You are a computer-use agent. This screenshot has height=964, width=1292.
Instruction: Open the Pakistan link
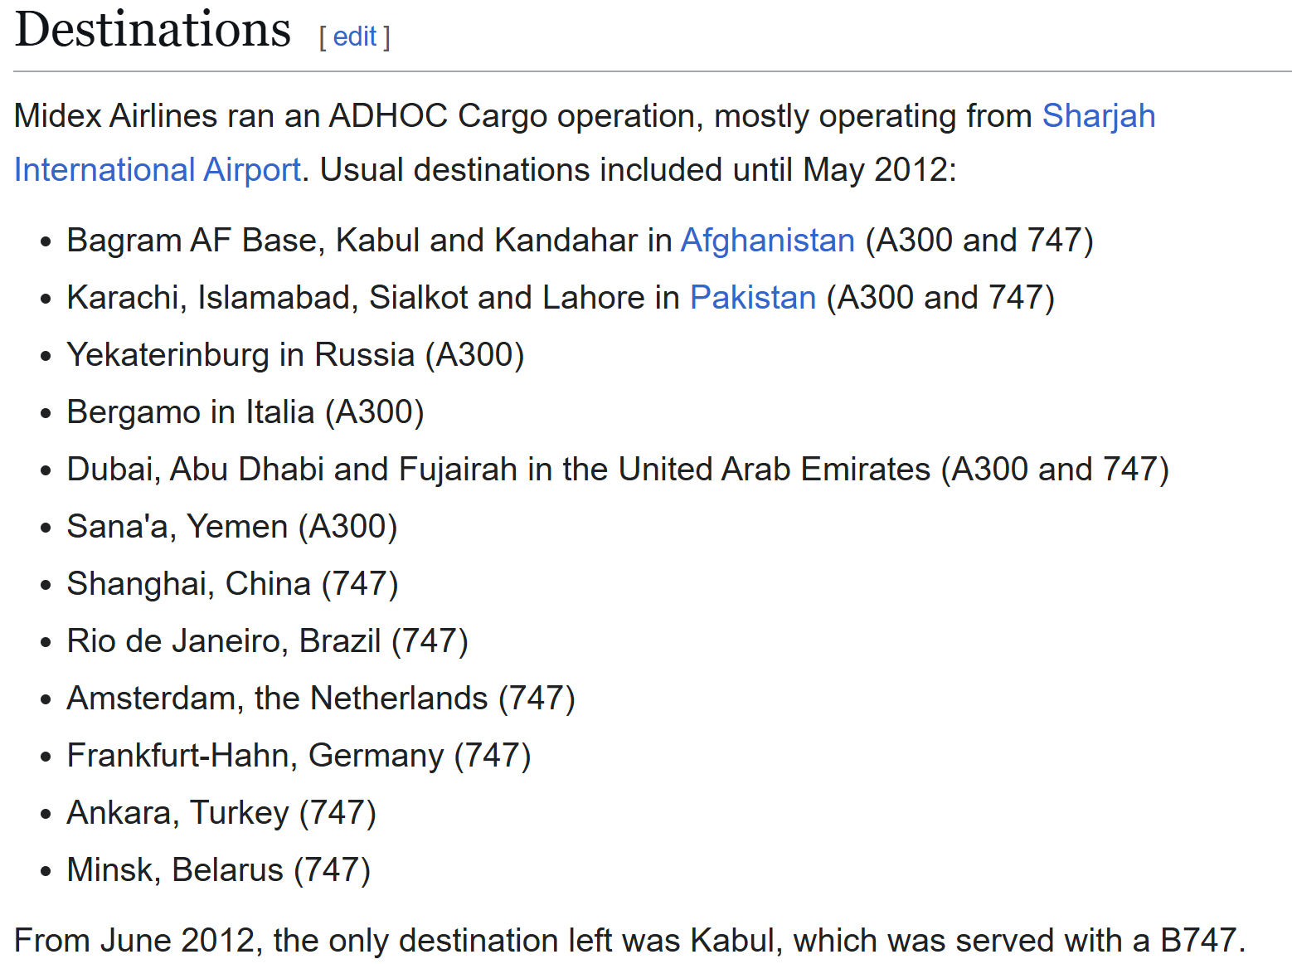[x=752, y=298]
